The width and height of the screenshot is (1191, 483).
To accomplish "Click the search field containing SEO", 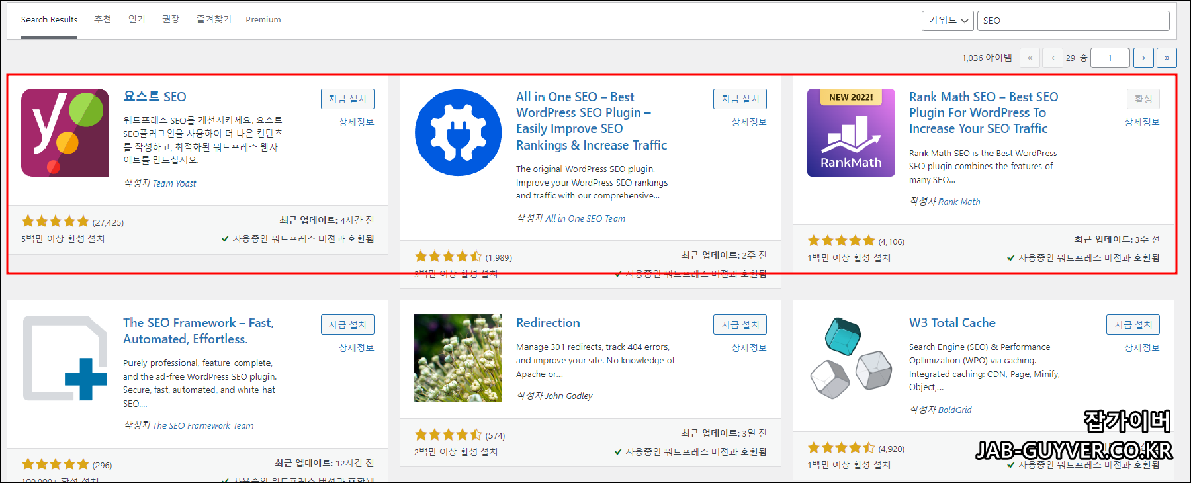I will [x=1073, y=21].
